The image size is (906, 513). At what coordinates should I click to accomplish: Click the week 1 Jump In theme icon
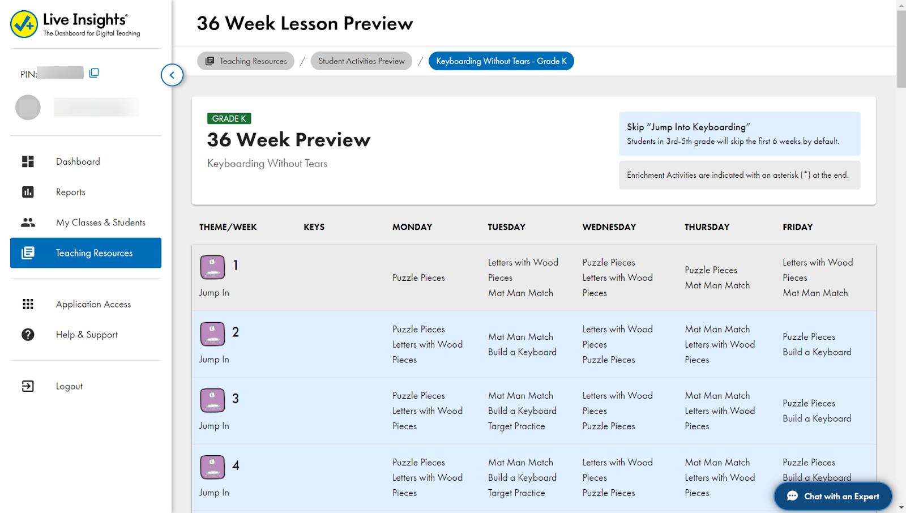pyautogui.click(x=212, y=267)
